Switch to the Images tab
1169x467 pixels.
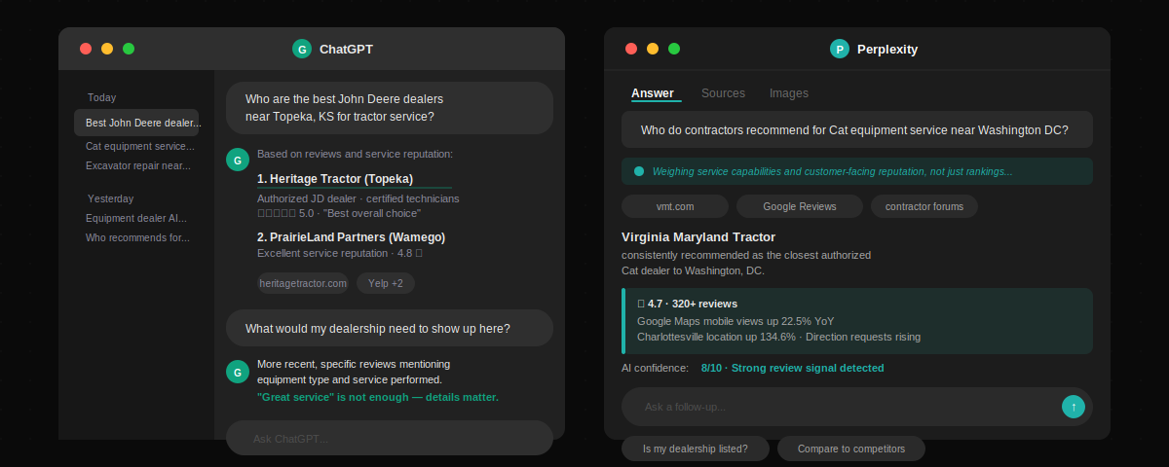click(789, 93)
